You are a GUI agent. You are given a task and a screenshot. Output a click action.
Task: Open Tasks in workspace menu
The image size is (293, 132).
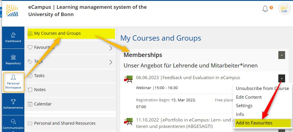[39, 76]
